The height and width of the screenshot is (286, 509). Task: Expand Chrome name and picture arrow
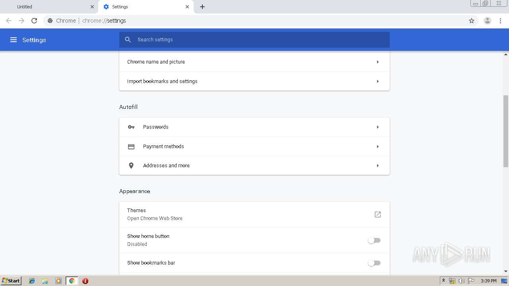coord(378,62)
